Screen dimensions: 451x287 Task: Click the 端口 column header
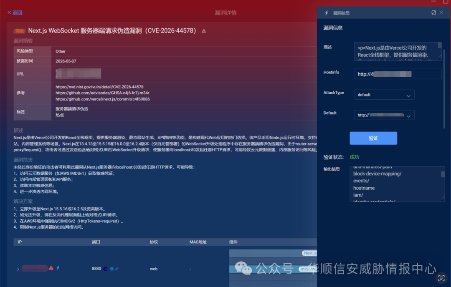(96, 242)
